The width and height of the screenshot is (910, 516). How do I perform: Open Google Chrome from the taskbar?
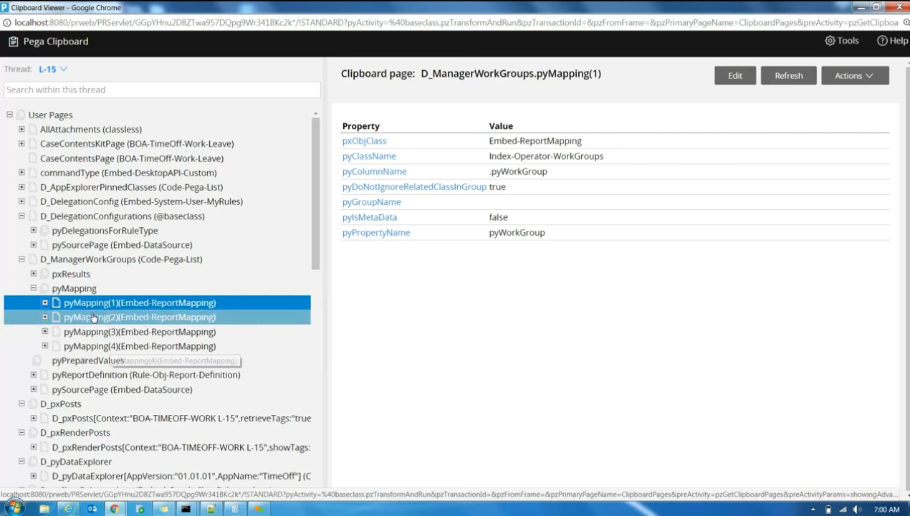(x=115, y=509)
